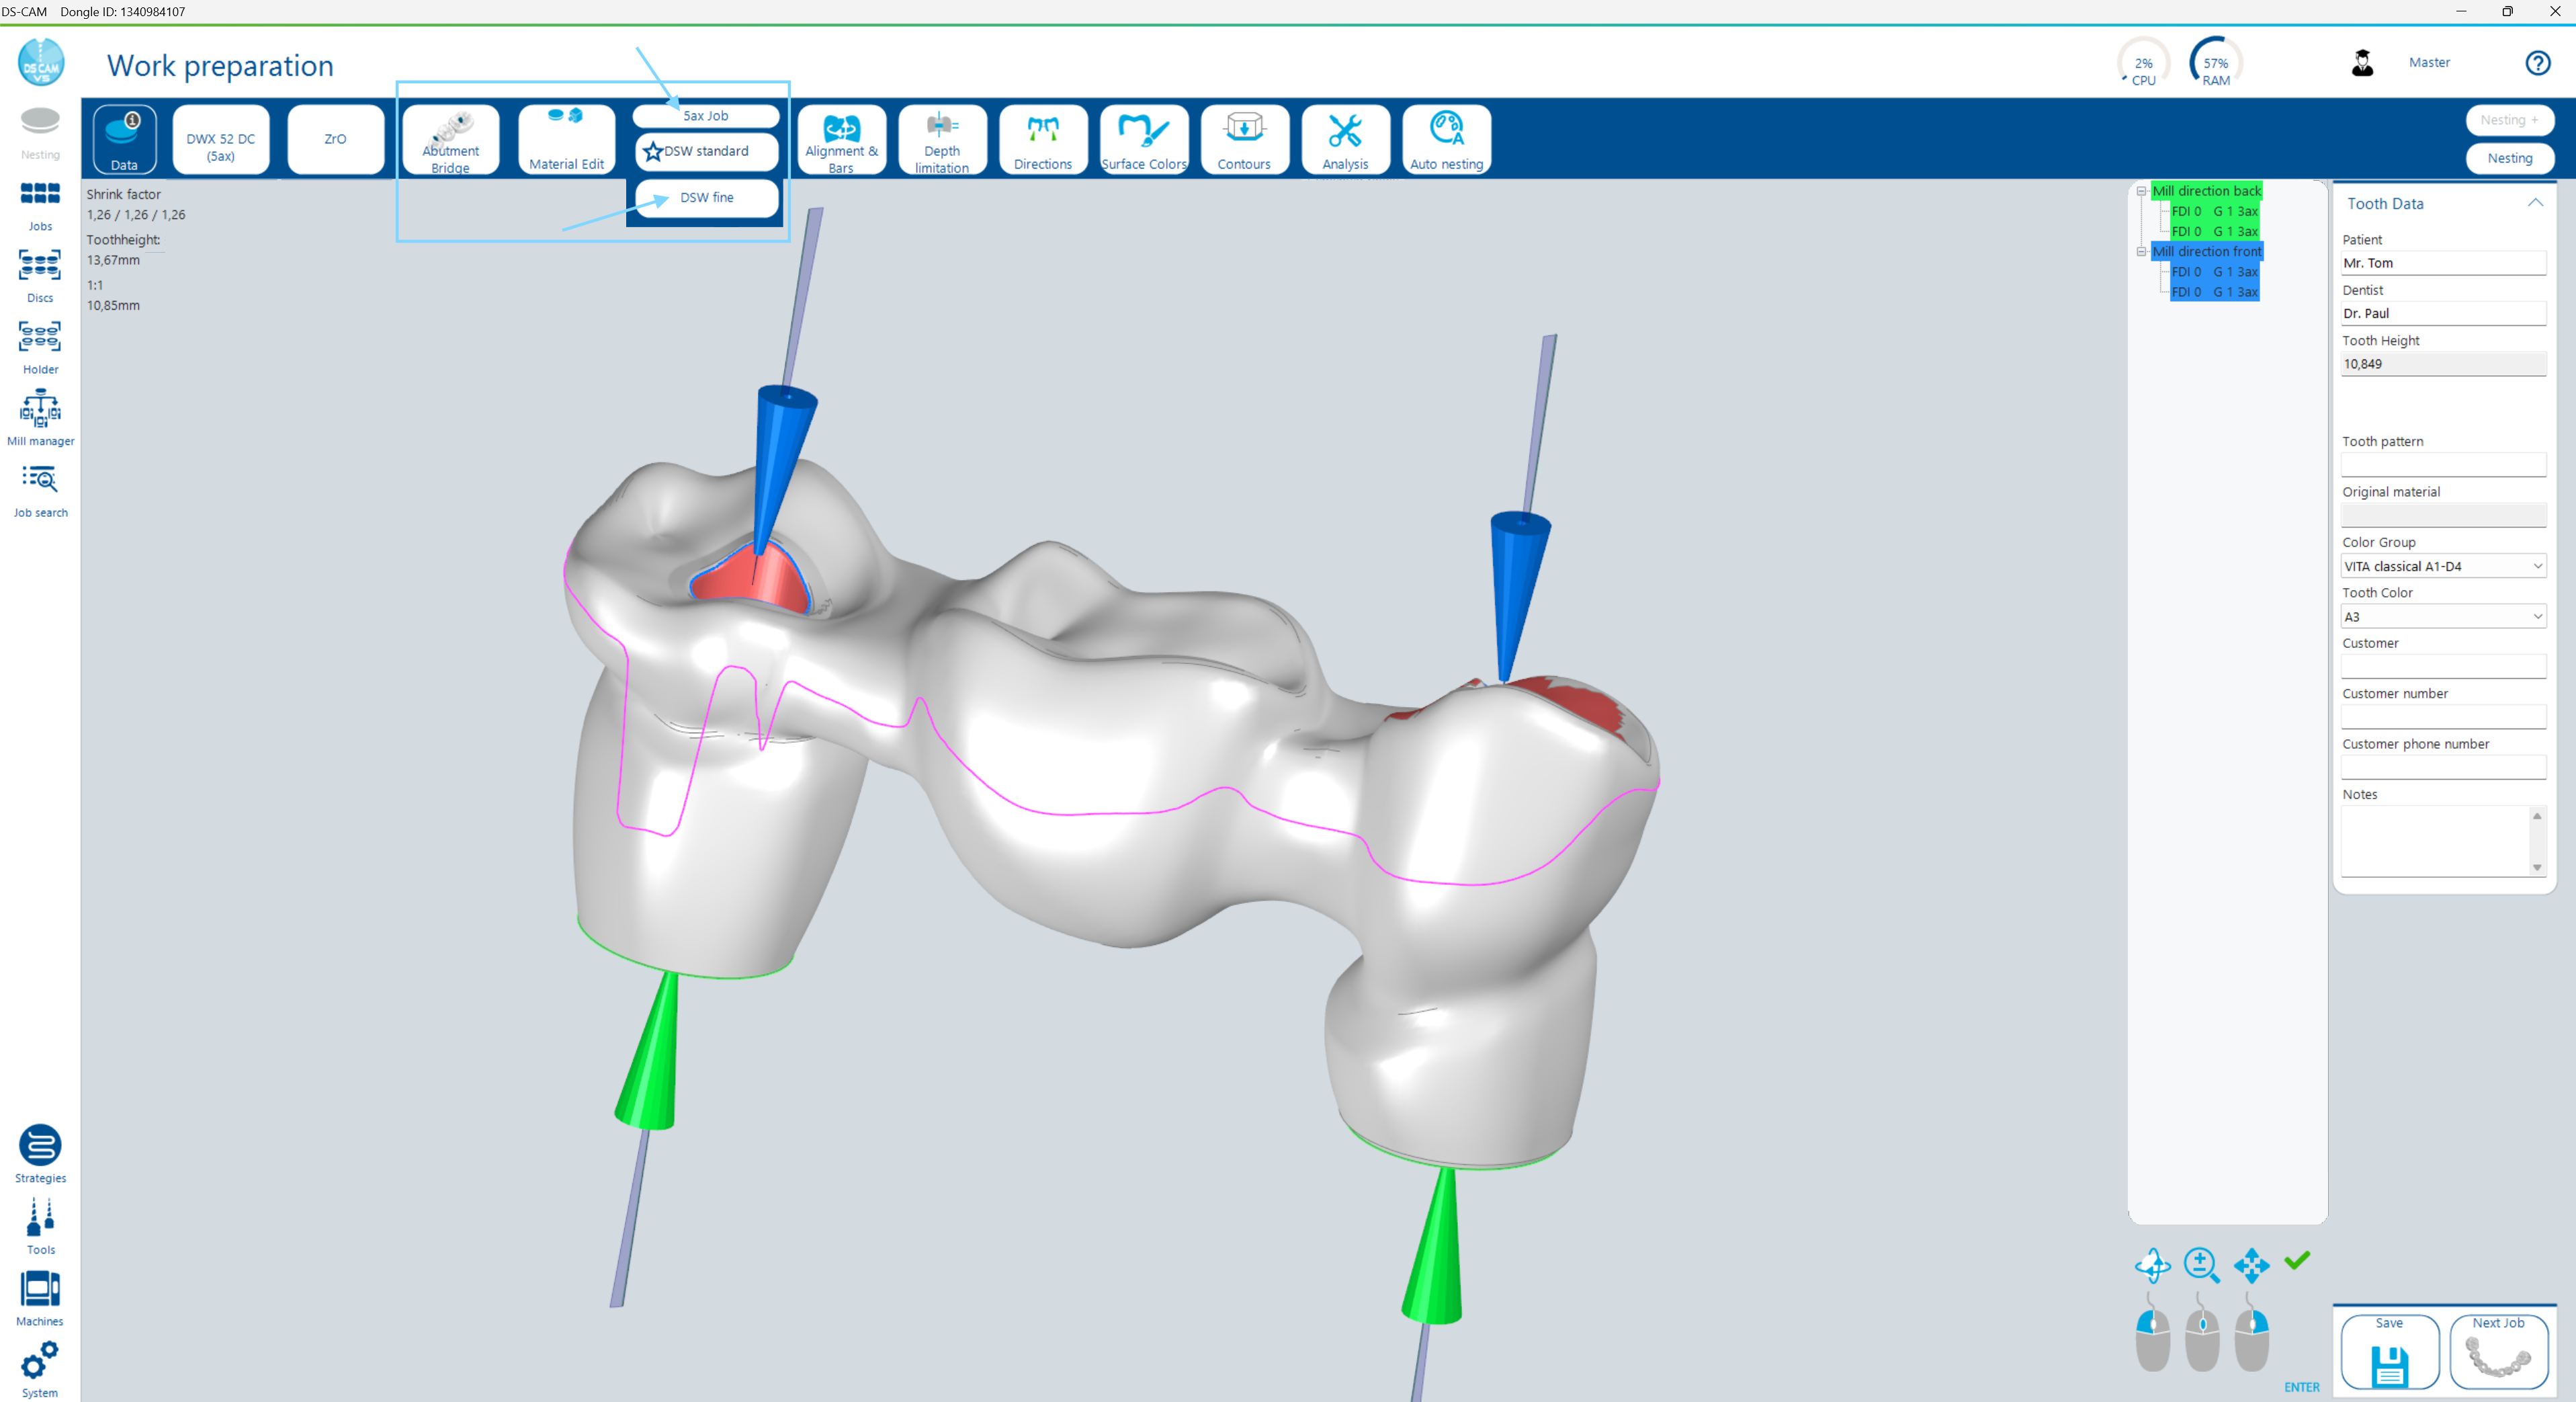Open Alignment & Bars tool

tap(841, 139)
